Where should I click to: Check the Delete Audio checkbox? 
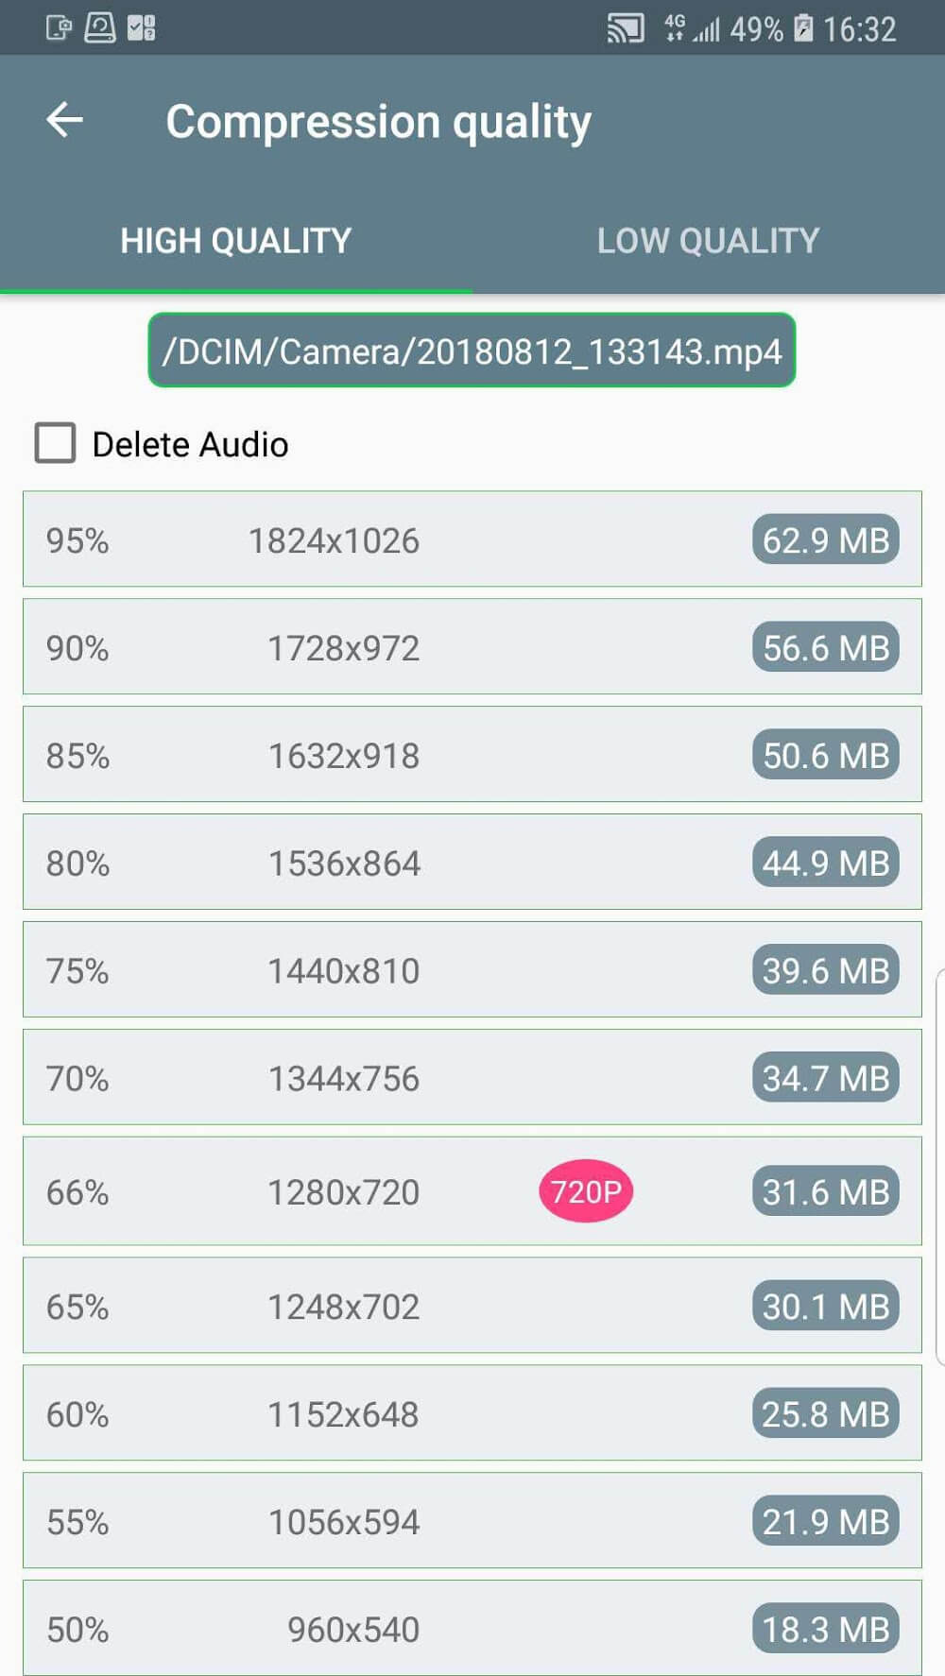56,443
